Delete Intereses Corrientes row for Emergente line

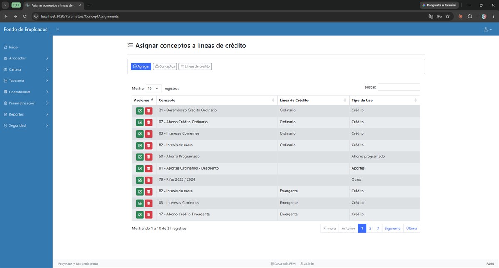[148, 203]
